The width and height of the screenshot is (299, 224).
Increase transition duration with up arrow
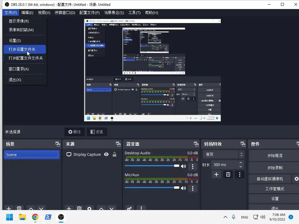pos(241,163)
